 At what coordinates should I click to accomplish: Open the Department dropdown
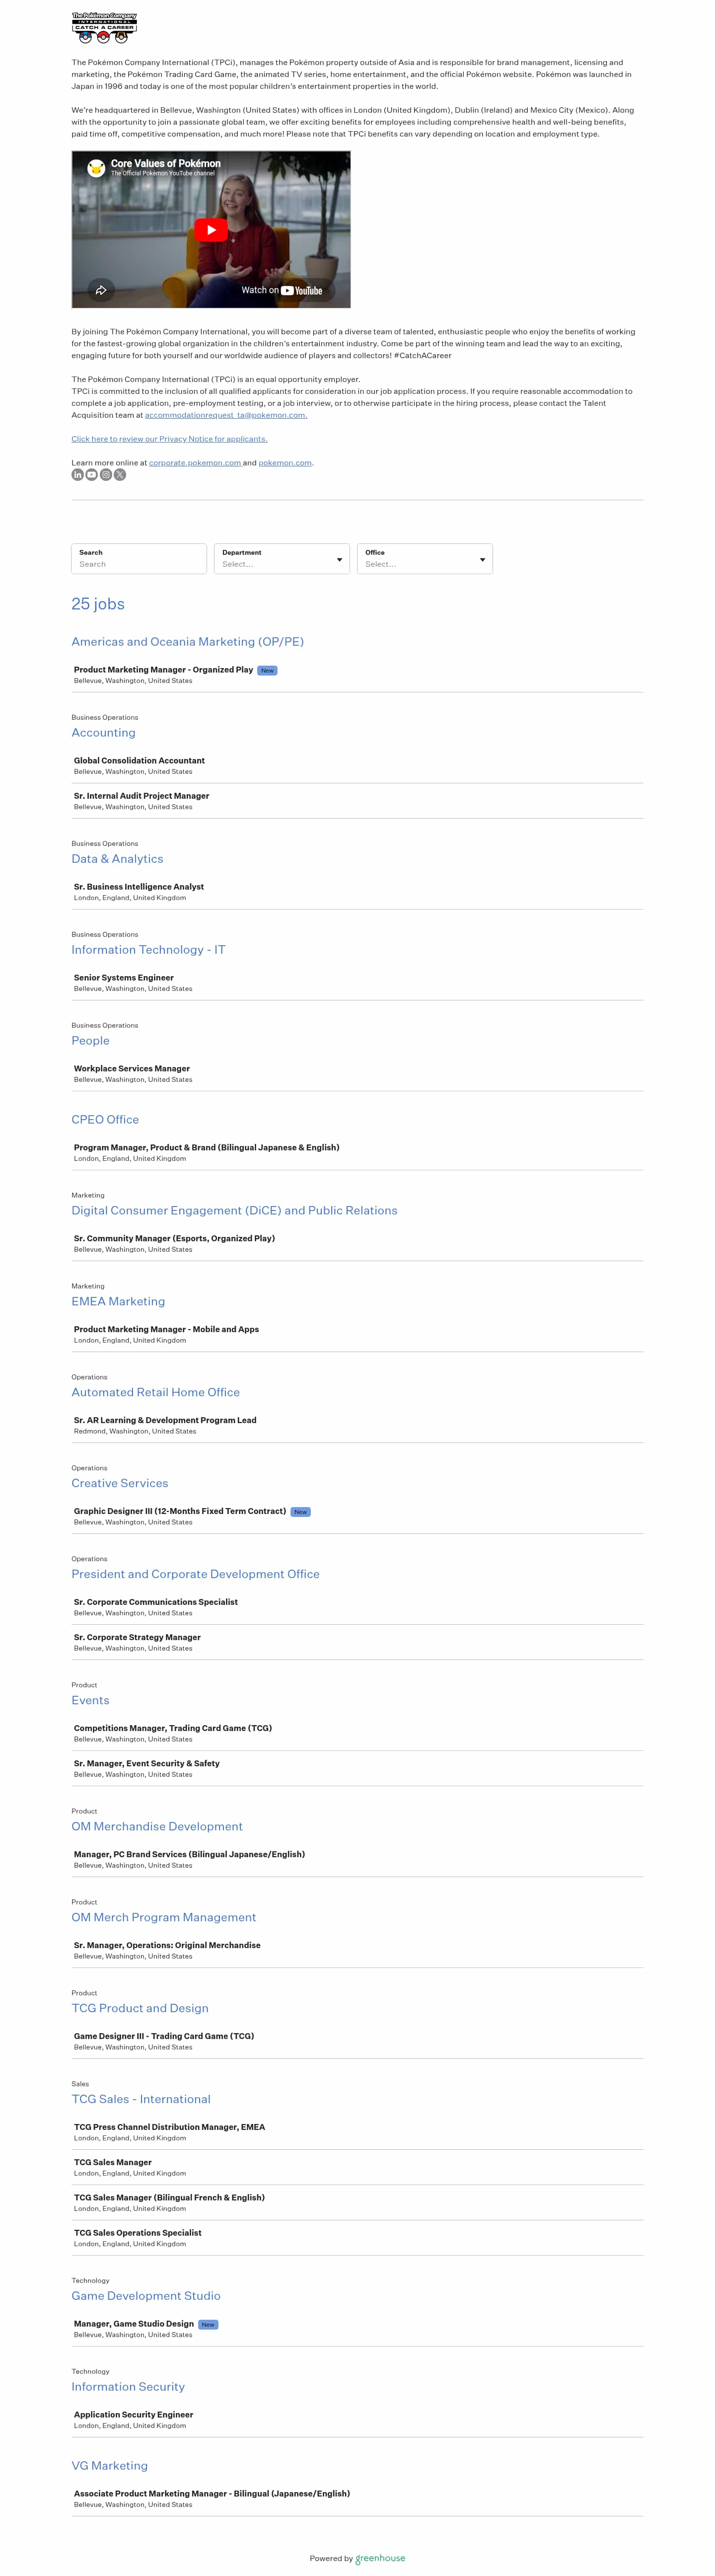point(281,559)
